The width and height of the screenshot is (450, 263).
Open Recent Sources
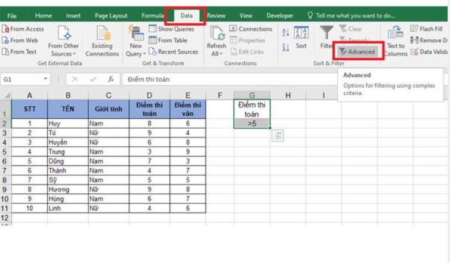pos(173,52)
